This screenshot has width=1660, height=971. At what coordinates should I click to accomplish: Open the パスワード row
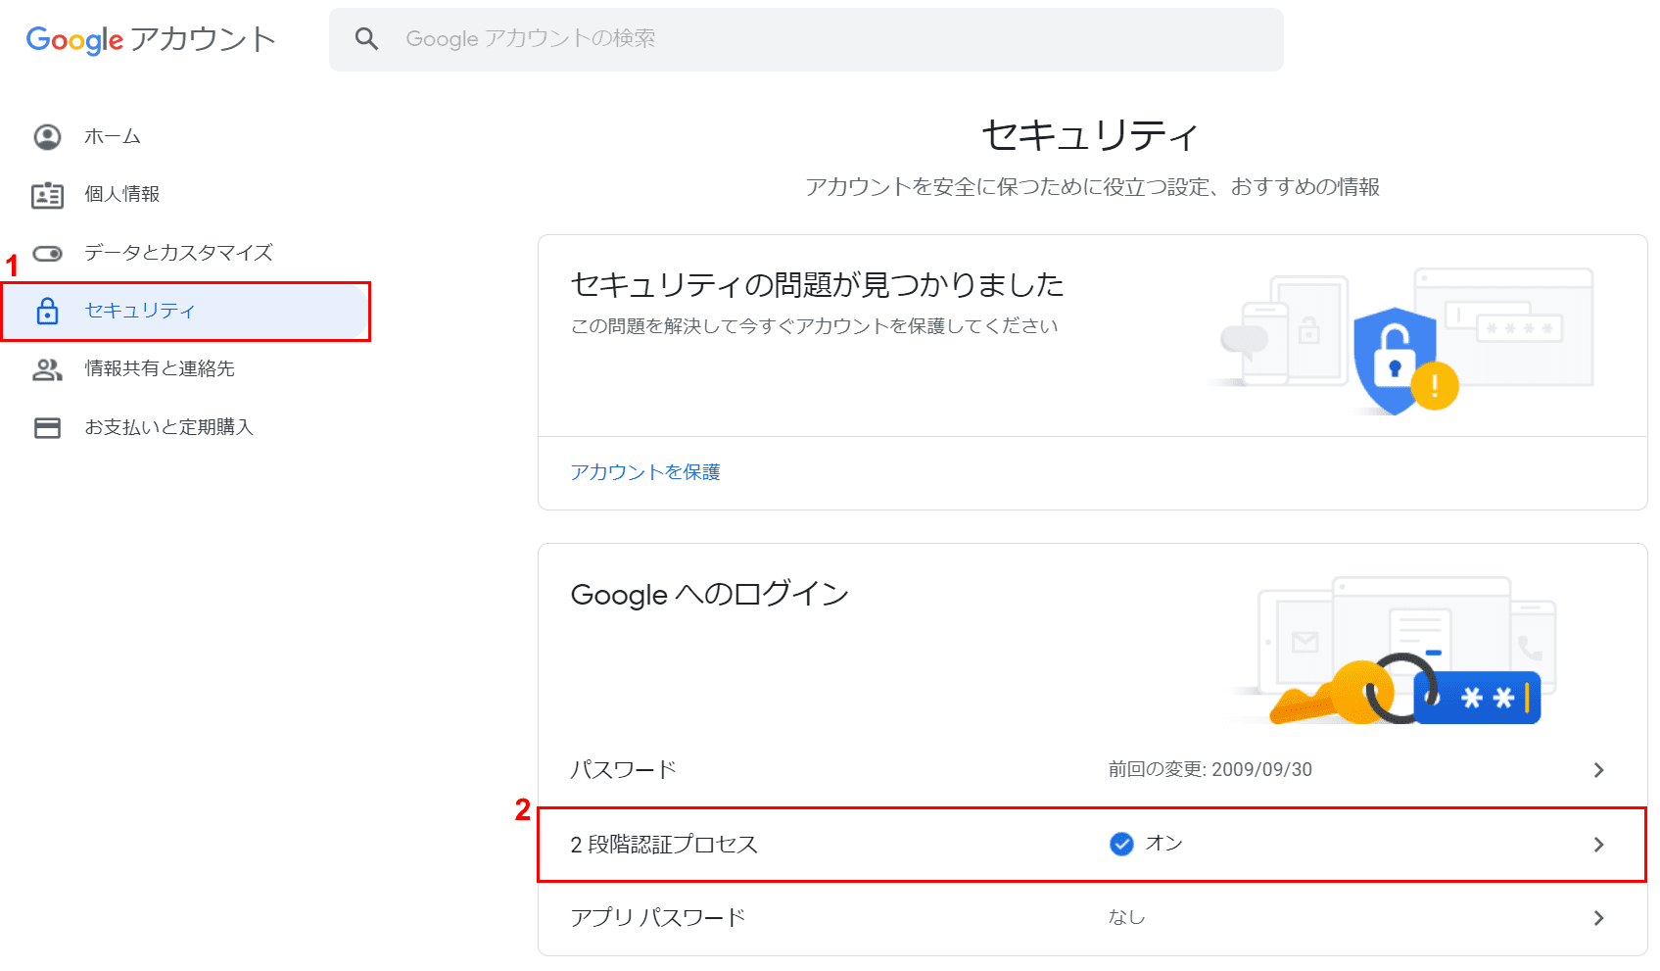[1092, 770]
